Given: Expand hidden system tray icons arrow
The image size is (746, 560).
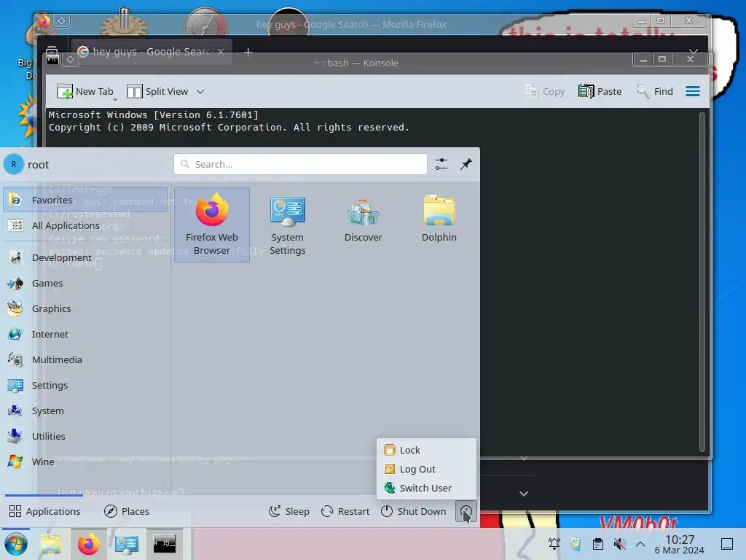Looking at the screenshot, I should click(x=640, y=544).
